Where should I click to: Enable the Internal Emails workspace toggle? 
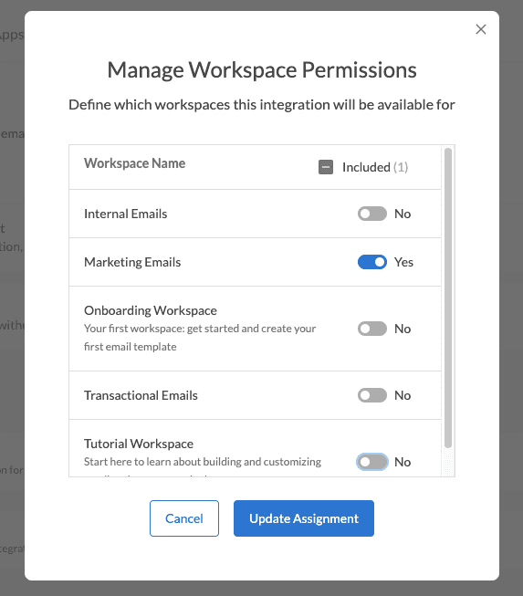click(x=372, y=214)
